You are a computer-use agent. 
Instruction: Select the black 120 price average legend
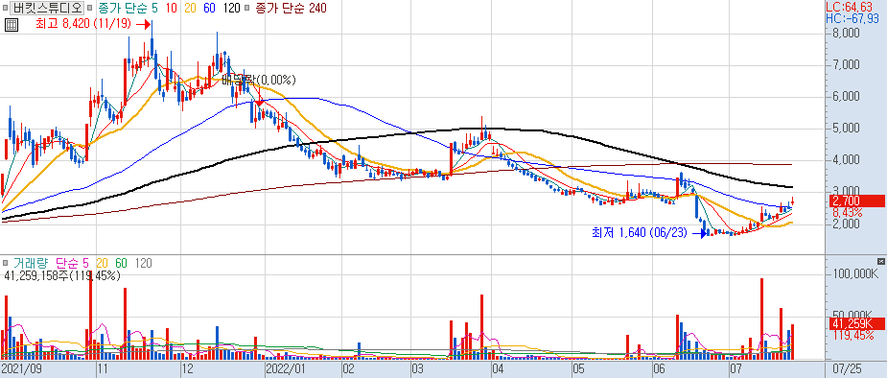click(x=231, y=8)
